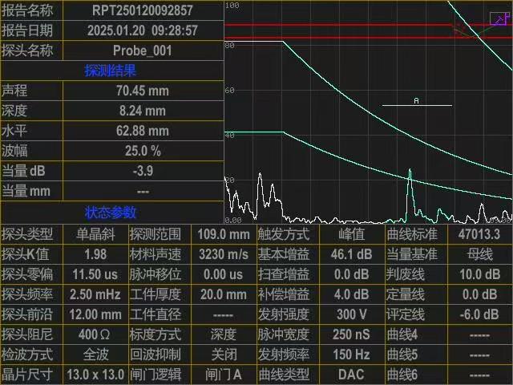Viewport: 513px width, 385px height.
Task: Open the 状态参数 section header
Action: 111,213
